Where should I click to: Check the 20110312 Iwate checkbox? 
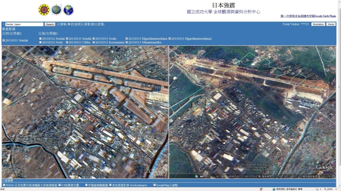click(x=40, y=42)
